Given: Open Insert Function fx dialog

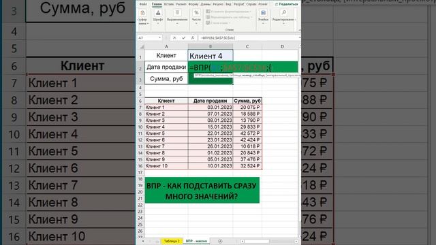Looking at the screenshot, I should point(193,38).
